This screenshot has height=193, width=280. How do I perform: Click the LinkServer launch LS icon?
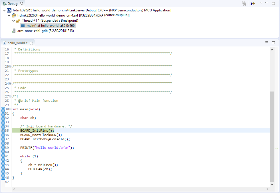(9, 10)
